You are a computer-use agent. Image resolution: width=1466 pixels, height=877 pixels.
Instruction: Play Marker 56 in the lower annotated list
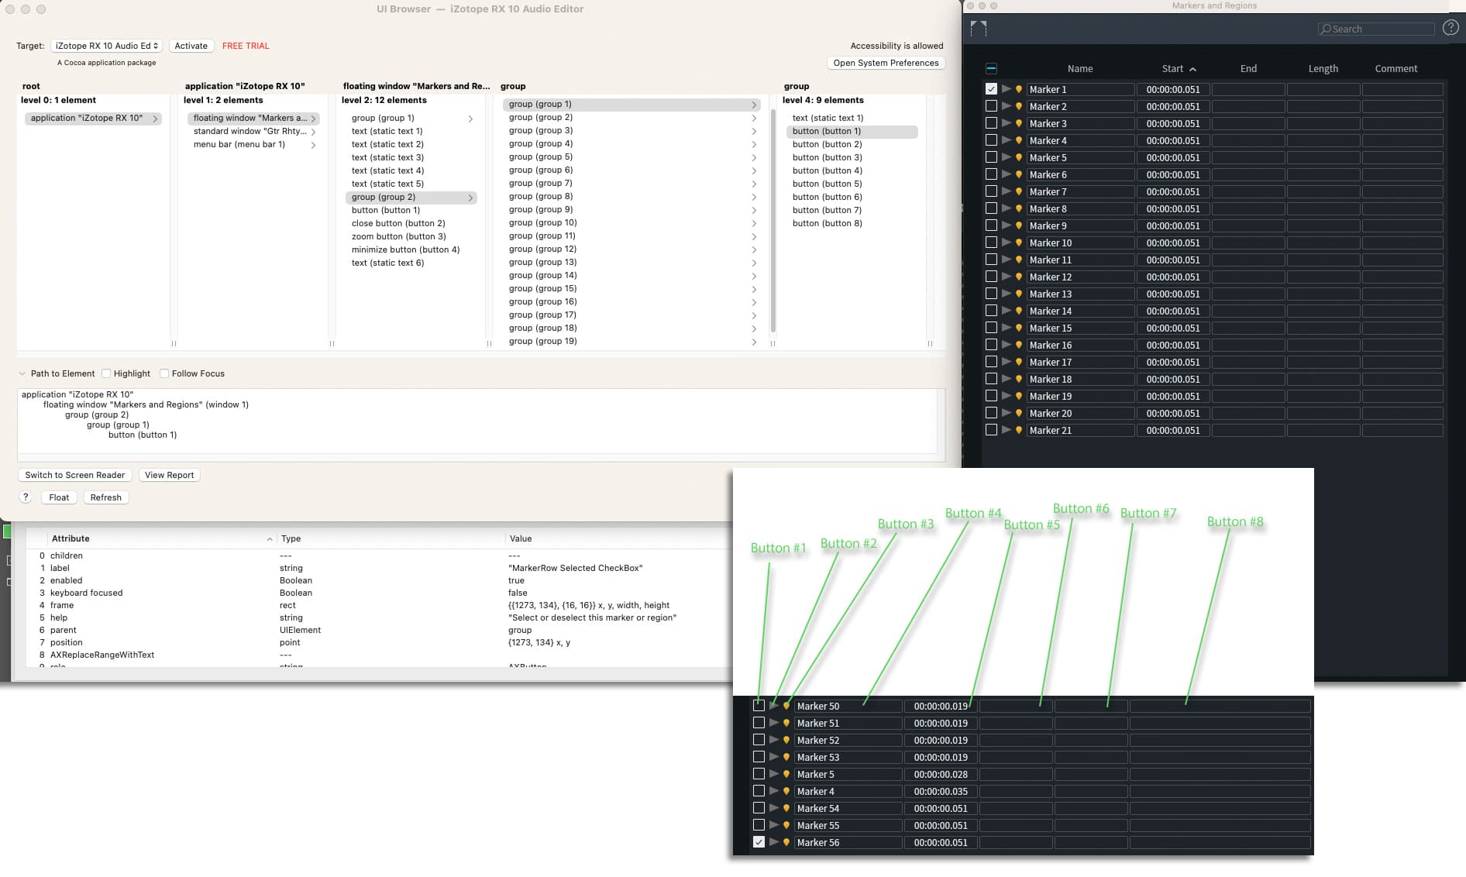773,842
